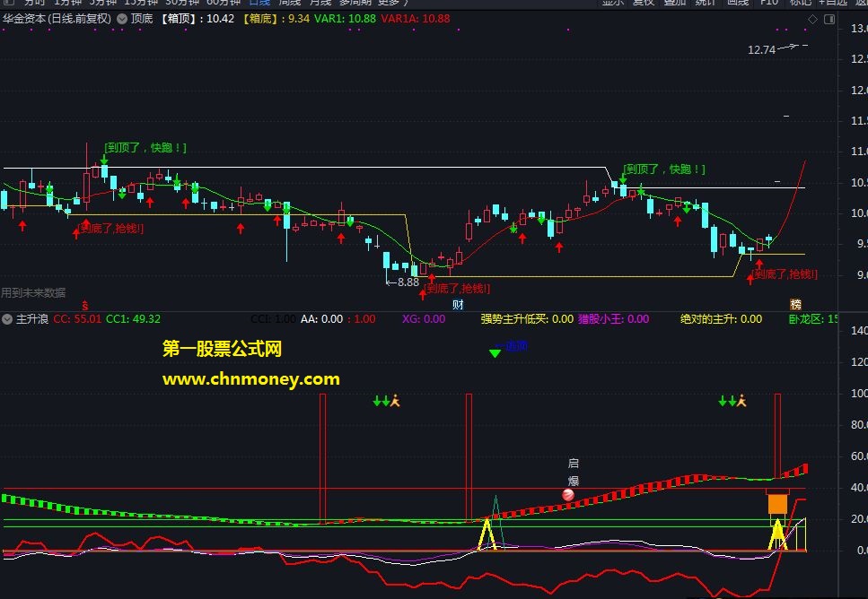Open the 主升浪 indicator dropdown circle
The image size is (868, 599).
click(6, 319)
